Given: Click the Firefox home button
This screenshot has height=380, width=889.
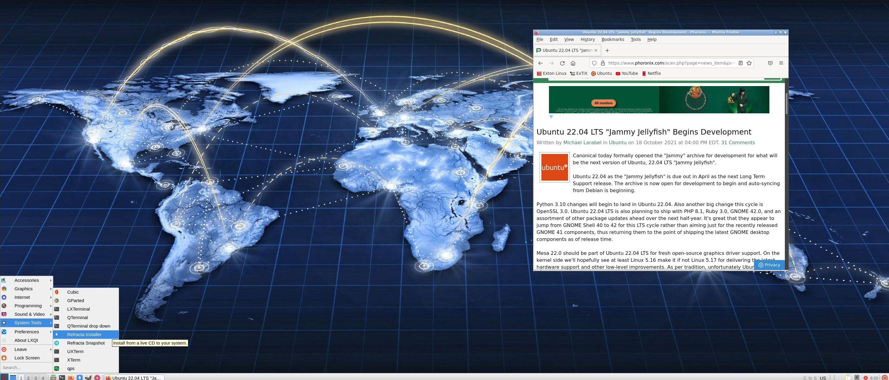Looking at the screenshot, I should coord(573,63).
